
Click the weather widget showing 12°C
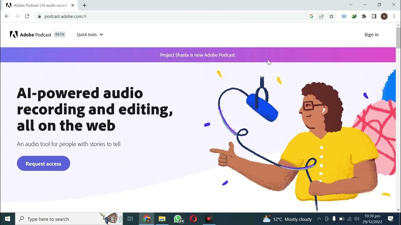point(287,219)
